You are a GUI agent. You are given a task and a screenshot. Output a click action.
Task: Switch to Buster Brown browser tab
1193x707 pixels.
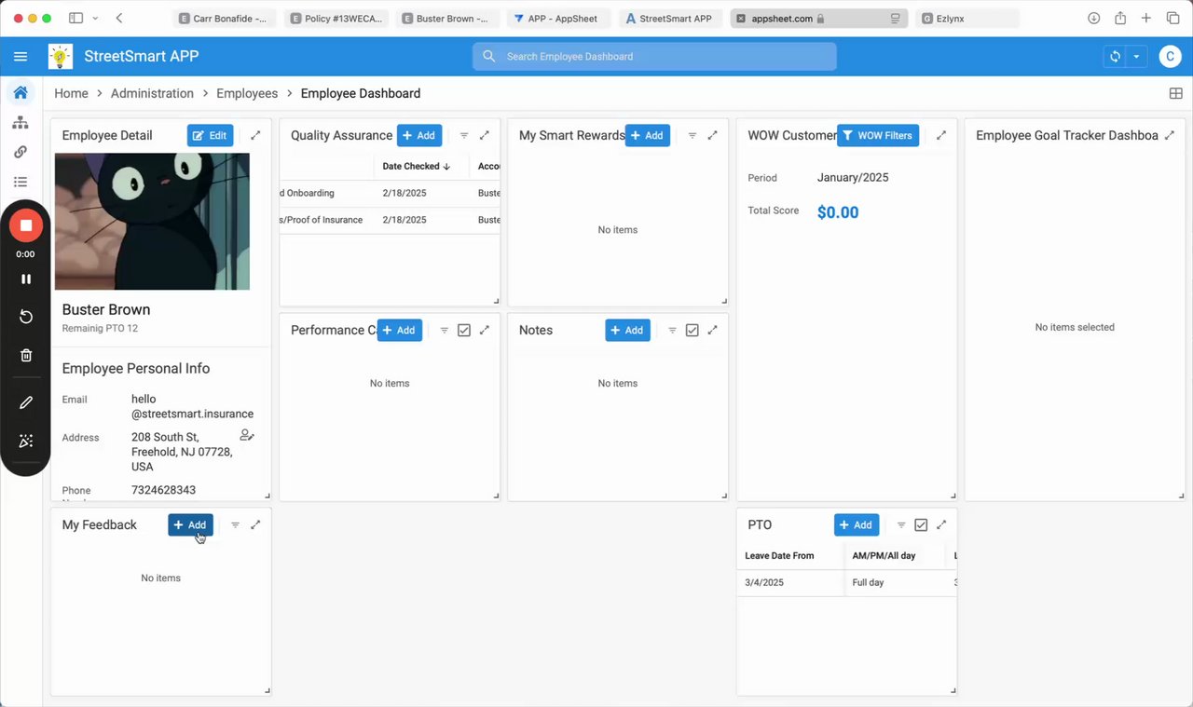[447, 19]
